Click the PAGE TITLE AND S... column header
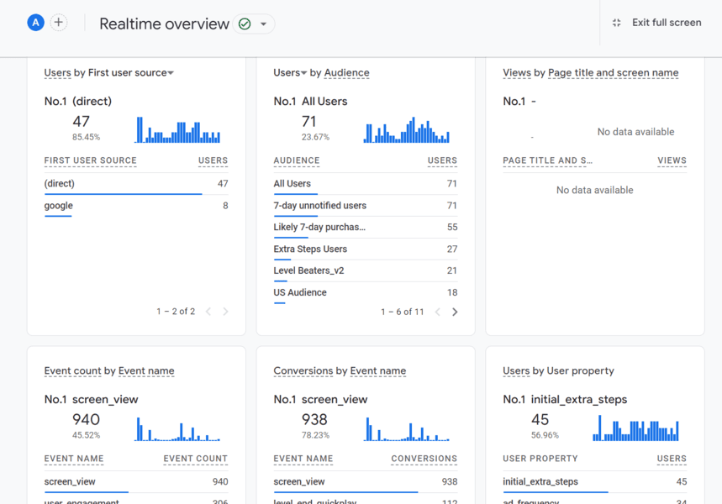The height and width of the screenshot is (504, 722). tap(547, 160)
